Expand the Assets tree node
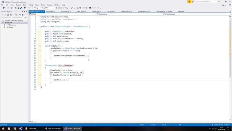 (5, 27)
